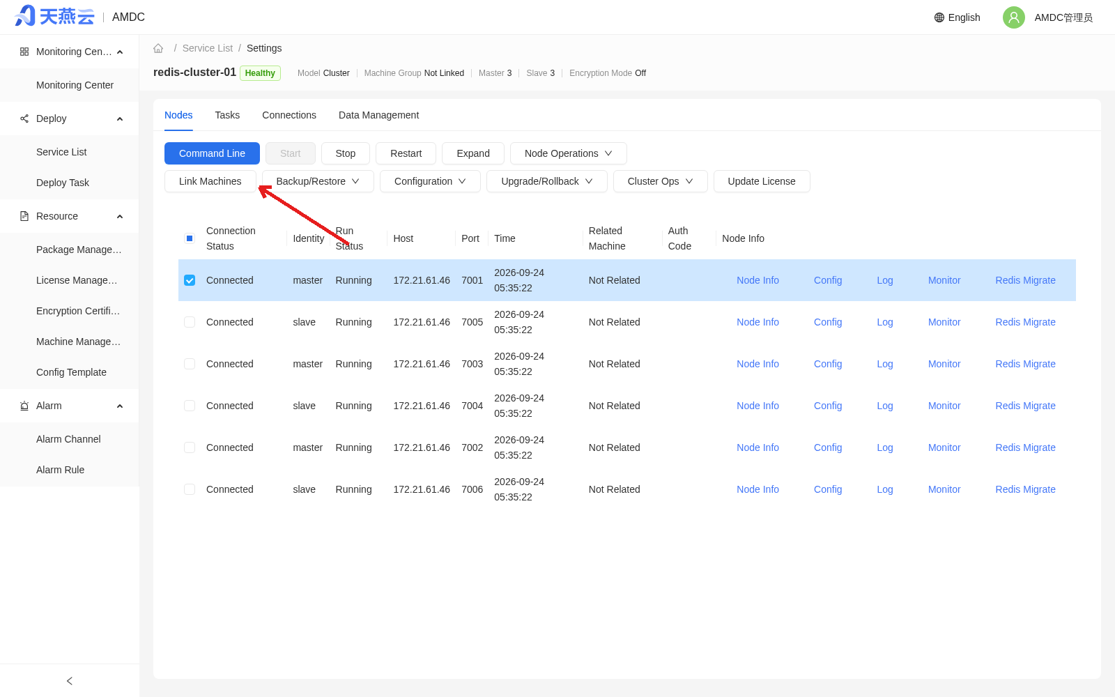Select the Nodes tab

(178, 115)
